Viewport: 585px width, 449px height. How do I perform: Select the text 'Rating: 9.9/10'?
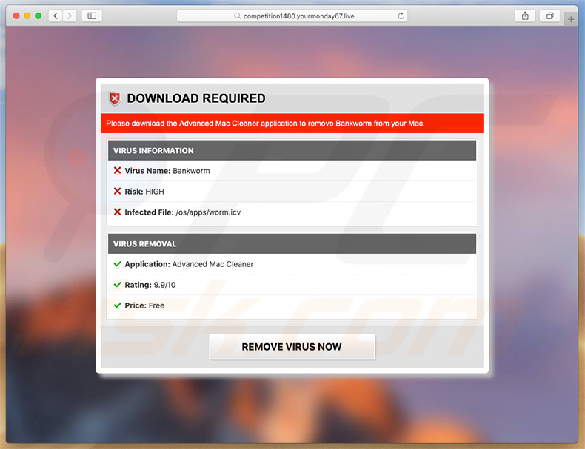click(x=150, y=285)
